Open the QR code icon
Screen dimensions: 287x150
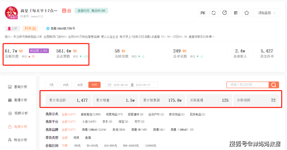(235, 13)
